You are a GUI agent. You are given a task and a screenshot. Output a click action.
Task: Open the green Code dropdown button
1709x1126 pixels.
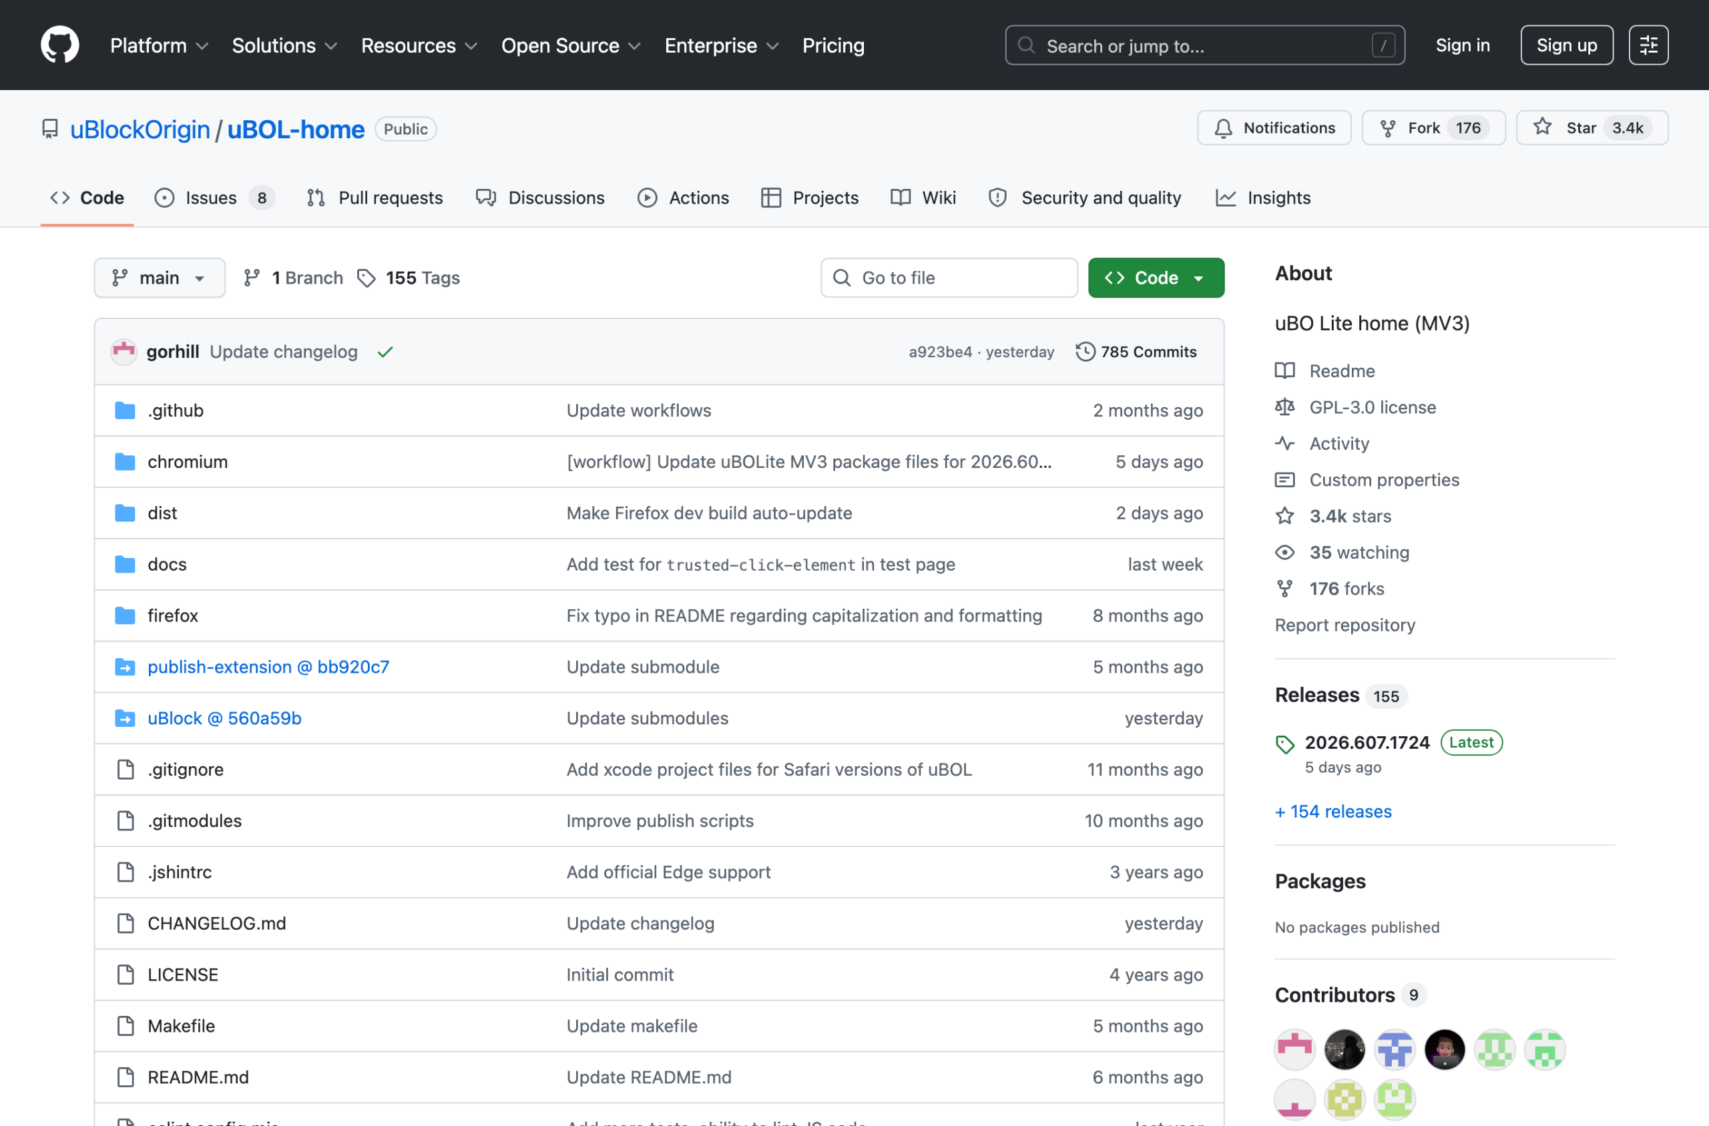click(x=1156, y=278)
